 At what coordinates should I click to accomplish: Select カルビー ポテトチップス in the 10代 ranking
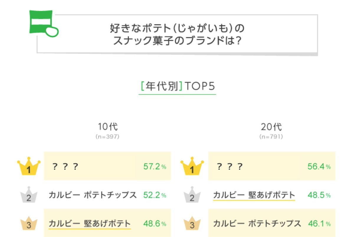click(92, 195)
